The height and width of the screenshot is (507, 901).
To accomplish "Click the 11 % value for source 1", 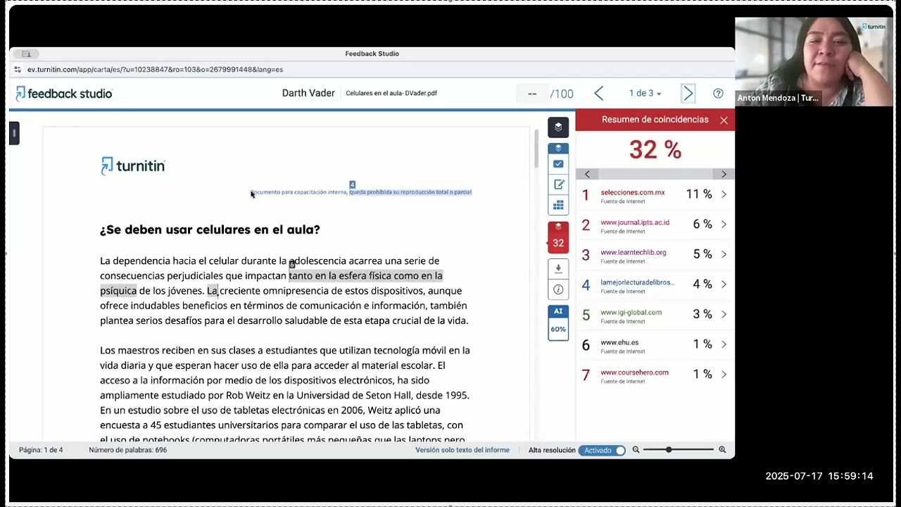I will click(x=699, y=194).
